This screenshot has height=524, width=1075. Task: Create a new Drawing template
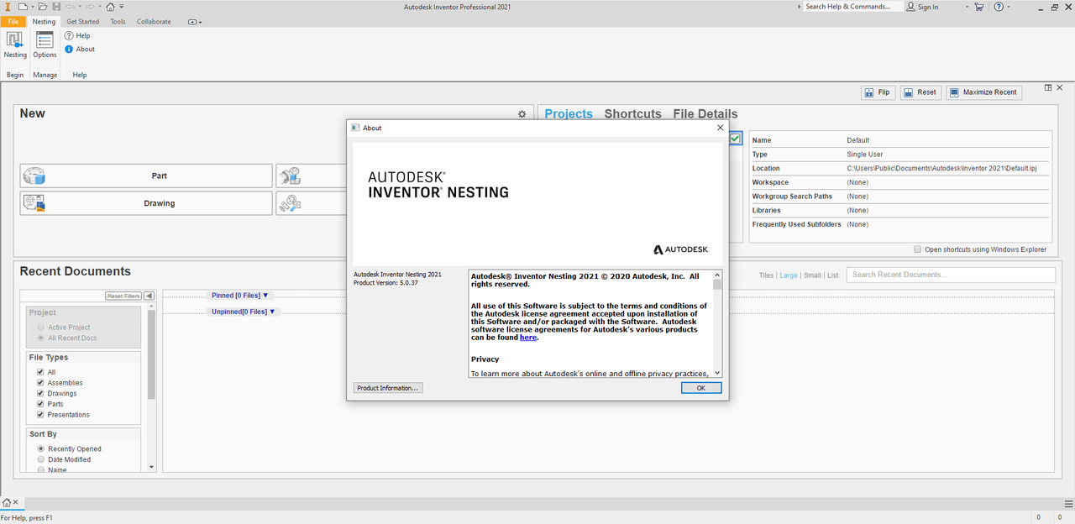(x=146, y=203)
